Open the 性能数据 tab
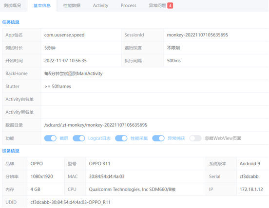Screen dimensions: 269x208 (72, 5)
